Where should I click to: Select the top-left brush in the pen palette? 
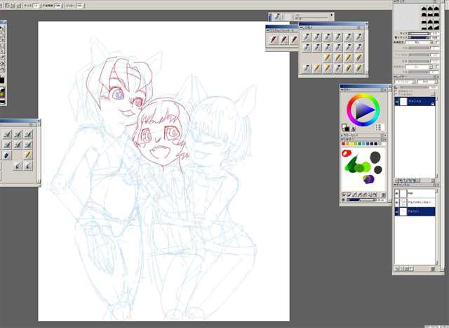(307, 37)
